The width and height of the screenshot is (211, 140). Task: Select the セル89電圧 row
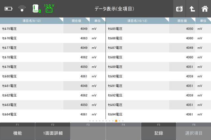[158, 67]
